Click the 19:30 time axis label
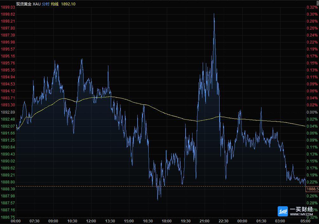 (x=186, y=221)
